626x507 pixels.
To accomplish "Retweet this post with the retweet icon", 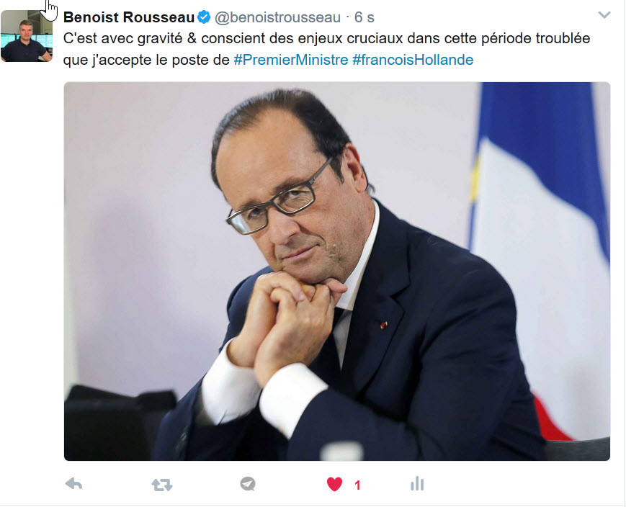I will [x=161, y=485].
